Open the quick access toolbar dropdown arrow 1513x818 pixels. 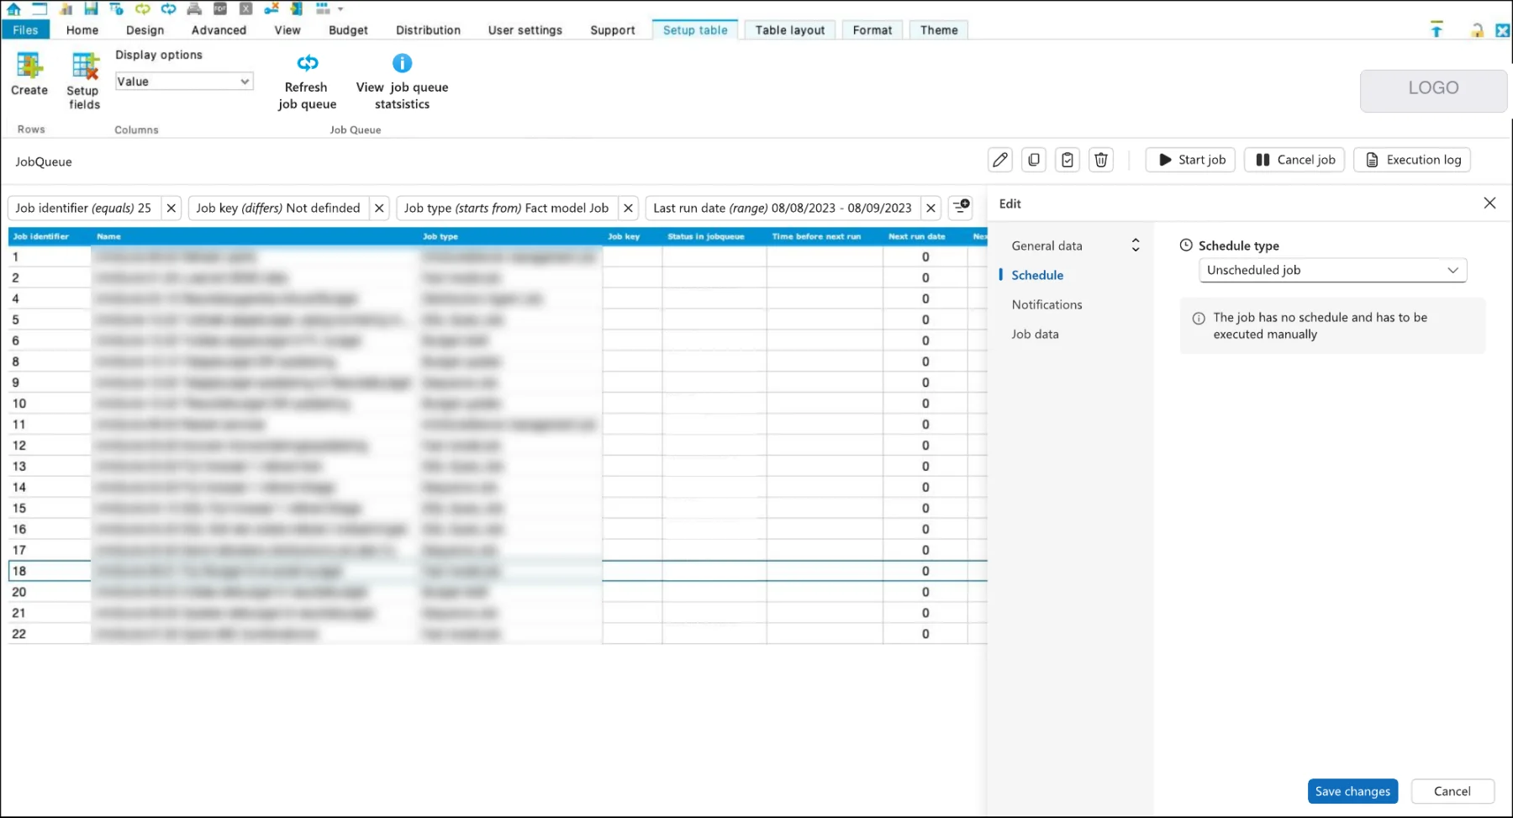(x=340, y=9)
